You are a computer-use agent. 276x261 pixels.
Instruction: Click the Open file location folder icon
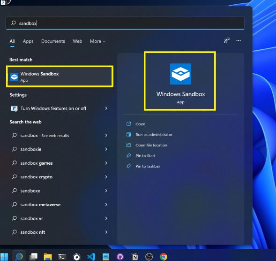pyautogui.click(x=129, y=145)
